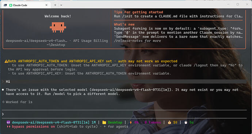Click the '0 tokens' status text

pyautogui.click(x=153, y=122)
